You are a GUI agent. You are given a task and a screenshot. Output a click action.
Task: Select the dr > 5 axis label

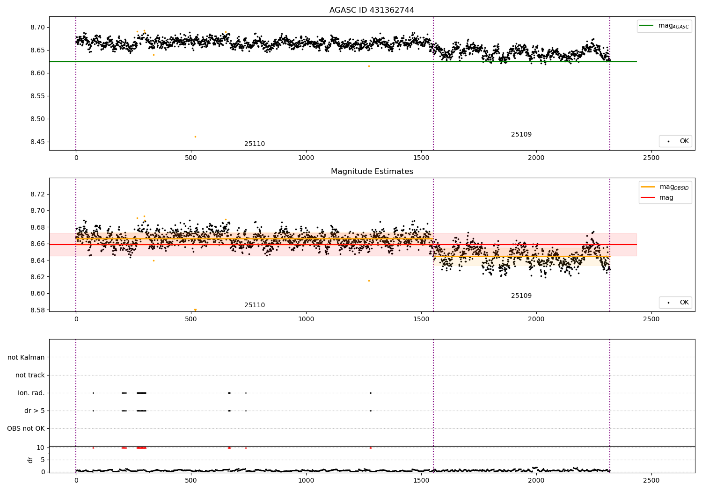click(35, 411)
